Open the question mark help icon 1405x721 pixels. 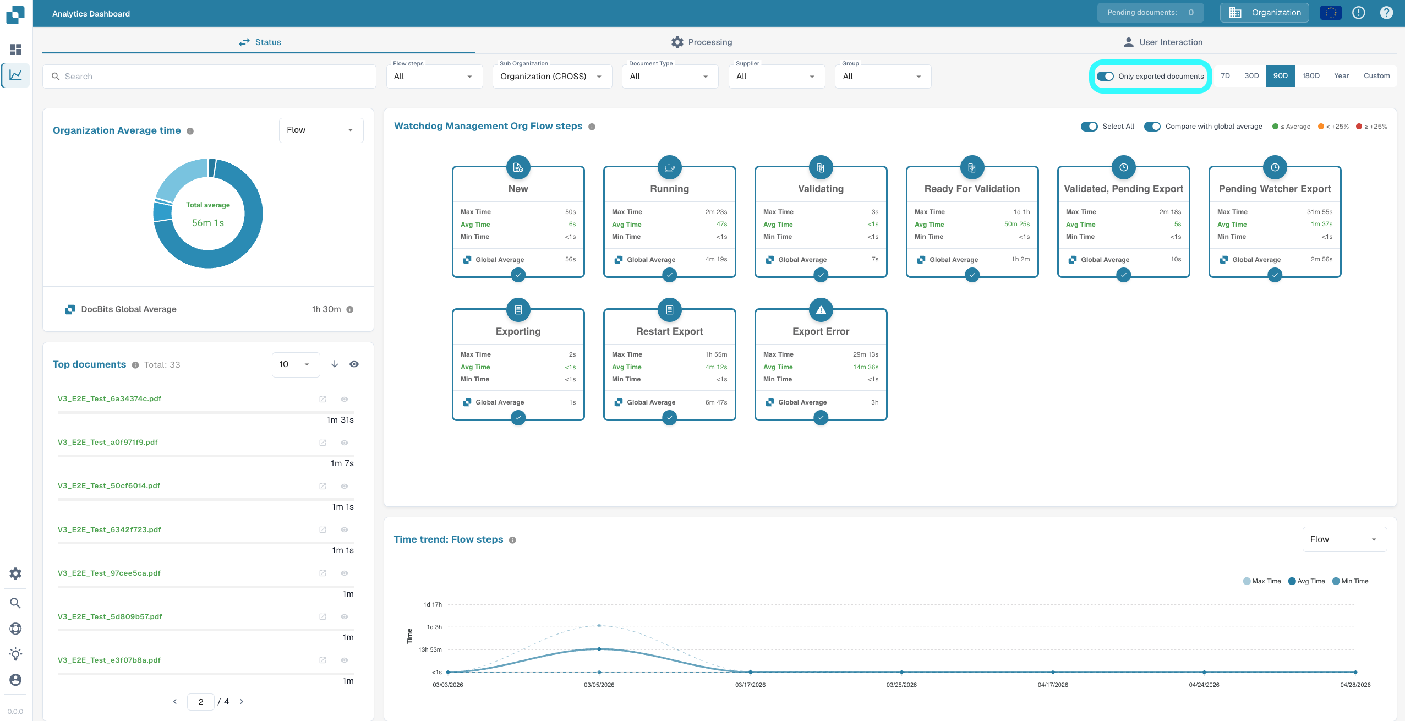(x=1386, y=13)
